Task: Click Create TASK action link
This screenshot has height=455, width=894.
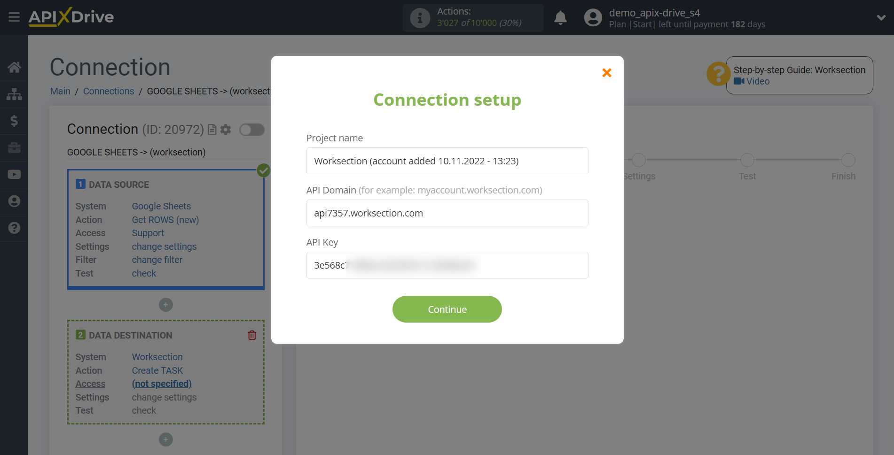Action: [157, 370]
